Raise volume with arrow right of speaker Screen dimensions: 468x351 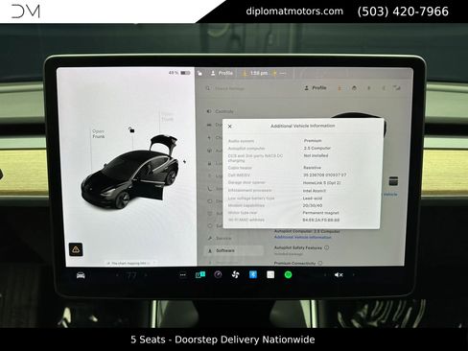353,275
